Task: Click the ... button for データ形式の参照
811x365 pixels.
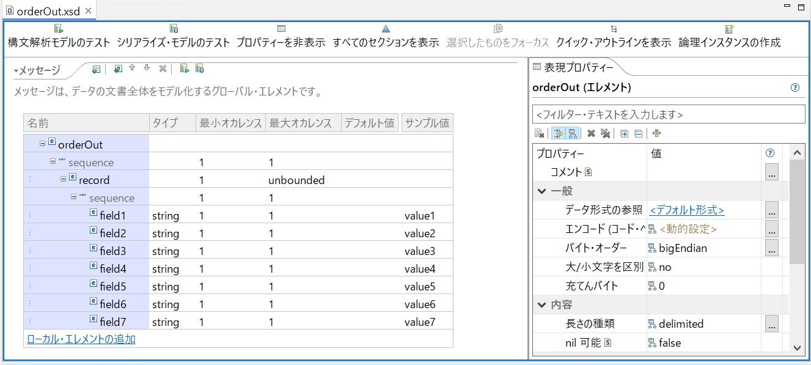Action: [772, 210]
